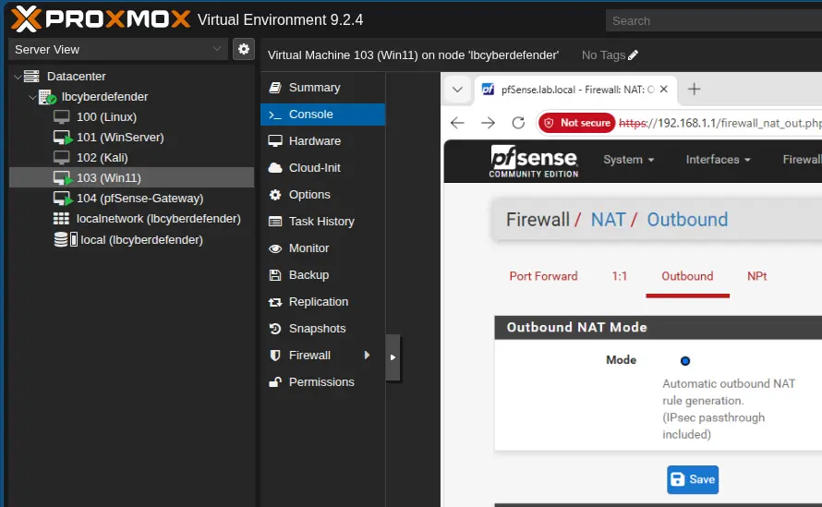Switch to the NPt tab
Screen dimensions: 822x507
[757, 276]
